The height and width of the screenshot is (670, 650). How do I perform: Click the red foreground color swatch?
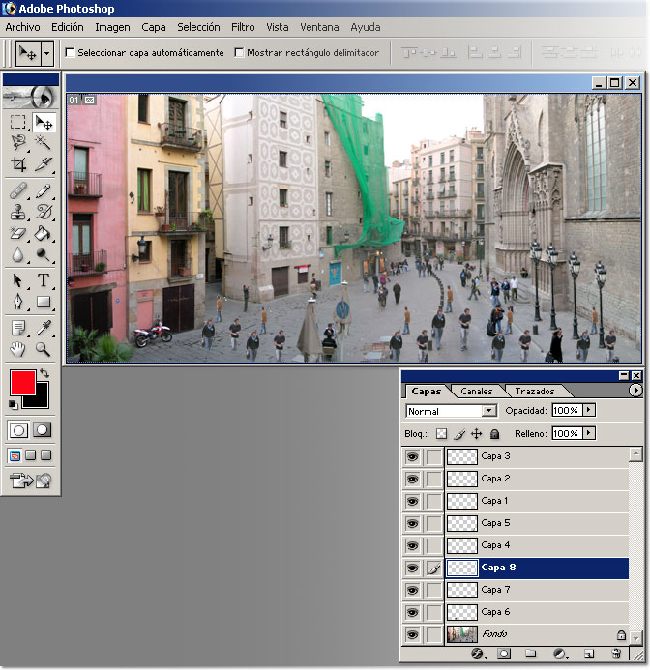pos(22,381)
